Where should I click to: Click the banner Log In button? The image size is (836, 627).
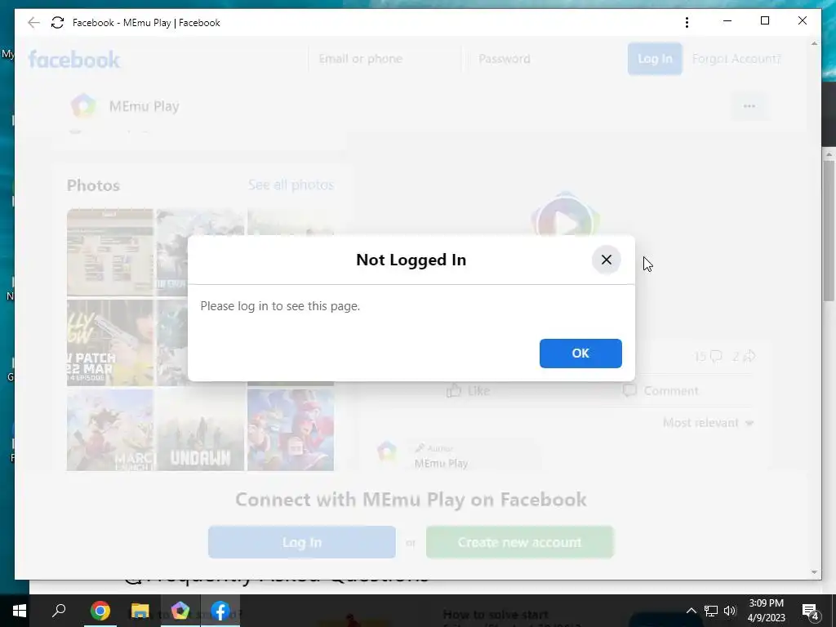(302, 542)
